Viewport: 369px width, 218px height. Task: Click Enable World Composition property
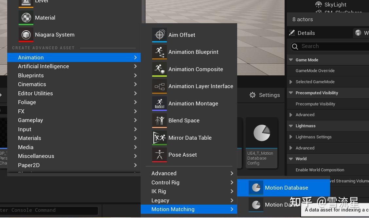tap(320, 170)
